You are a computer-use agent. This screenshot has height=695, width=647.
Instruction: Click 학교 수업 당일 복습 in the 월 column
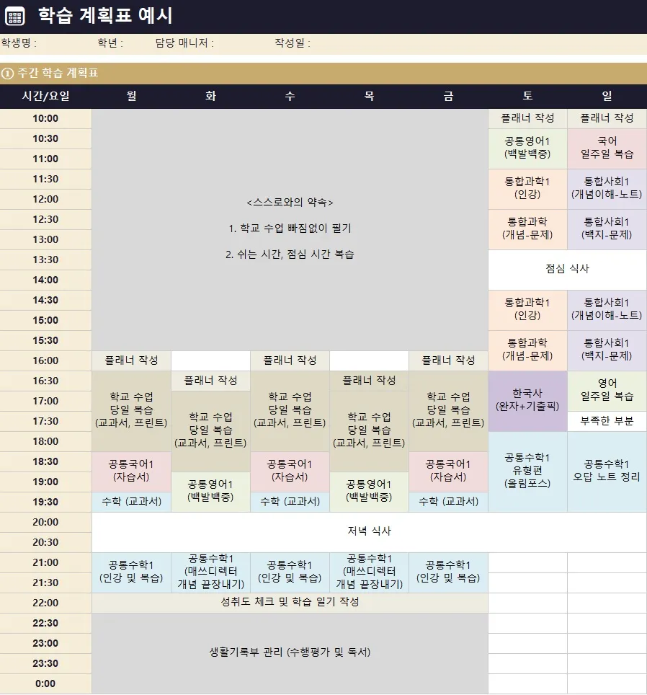(132, 411)
